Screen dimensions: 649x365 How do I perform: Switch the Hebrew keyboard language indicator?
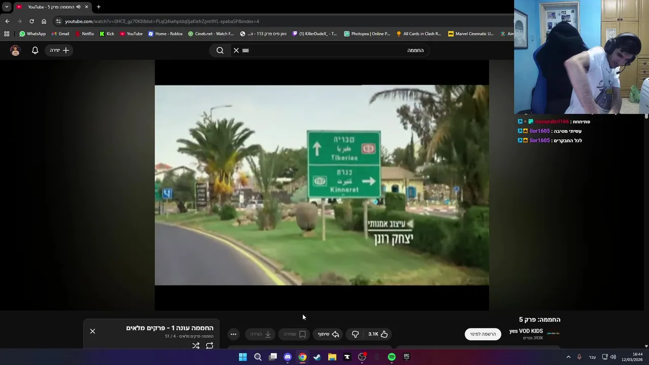(592, 357)
